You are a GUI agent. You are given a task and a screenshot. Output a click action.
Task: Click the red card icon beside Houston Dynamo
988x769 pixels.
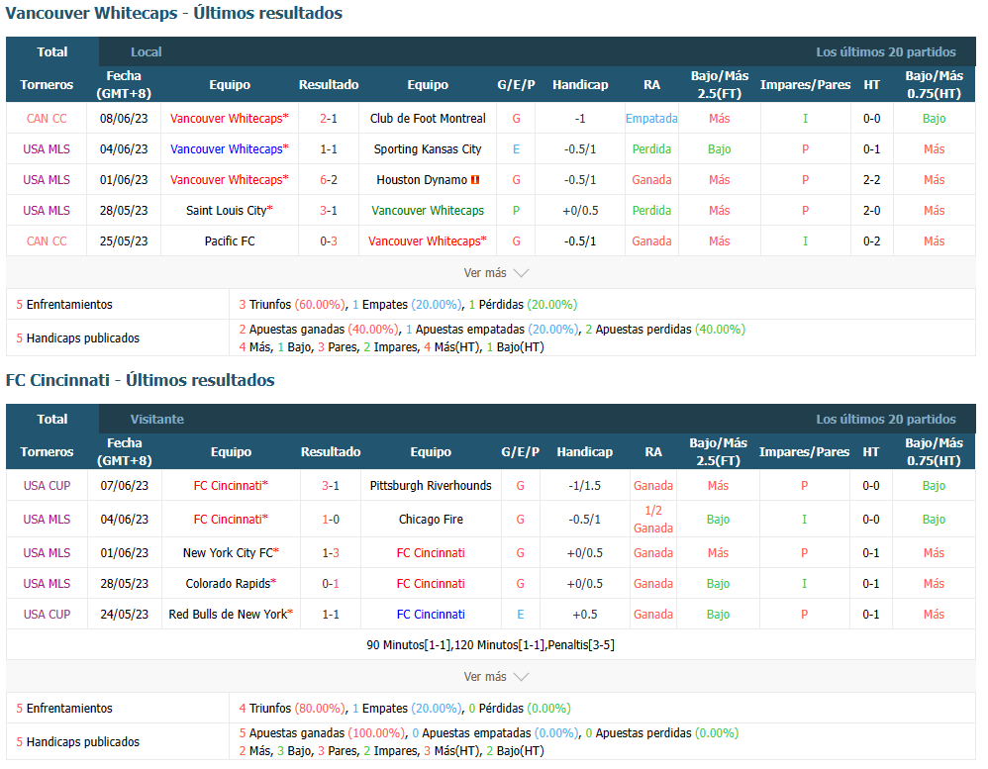pyautogui.click(x=475, y=180)
